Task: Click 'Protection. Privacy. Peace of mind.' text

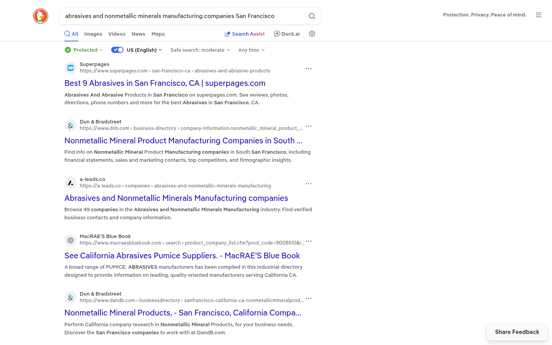Action: pos(485,15)
